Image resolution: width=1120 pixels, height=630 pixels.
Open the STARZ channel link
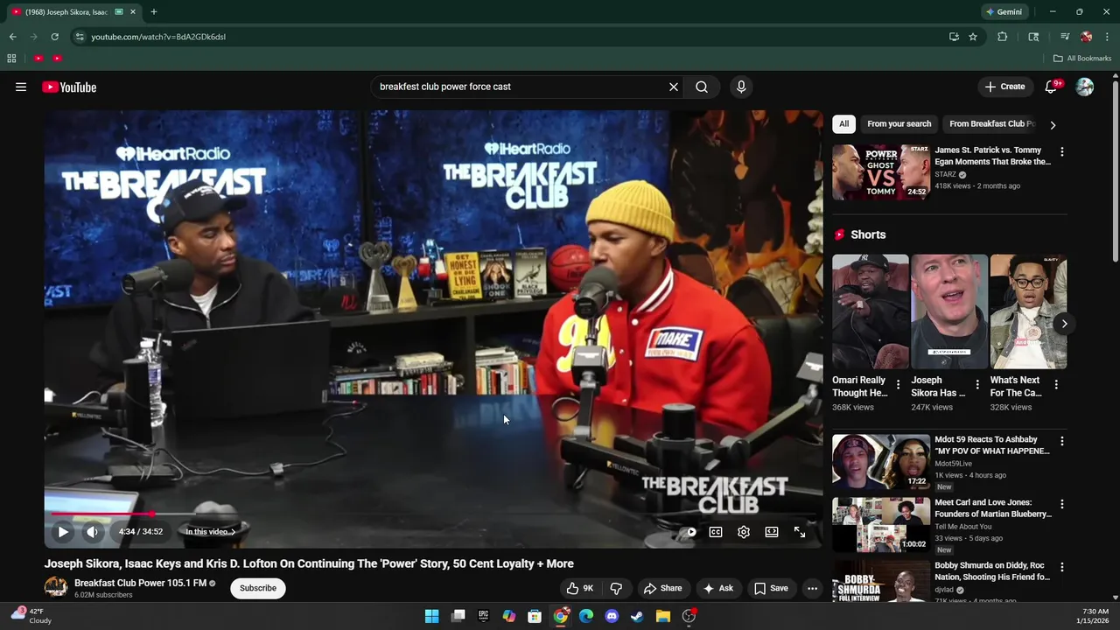point(945,174)
